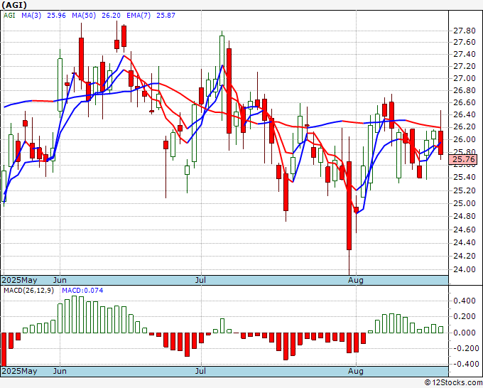
Task: Click the 25.20 price axis label
Action: (x=465, y=190)
